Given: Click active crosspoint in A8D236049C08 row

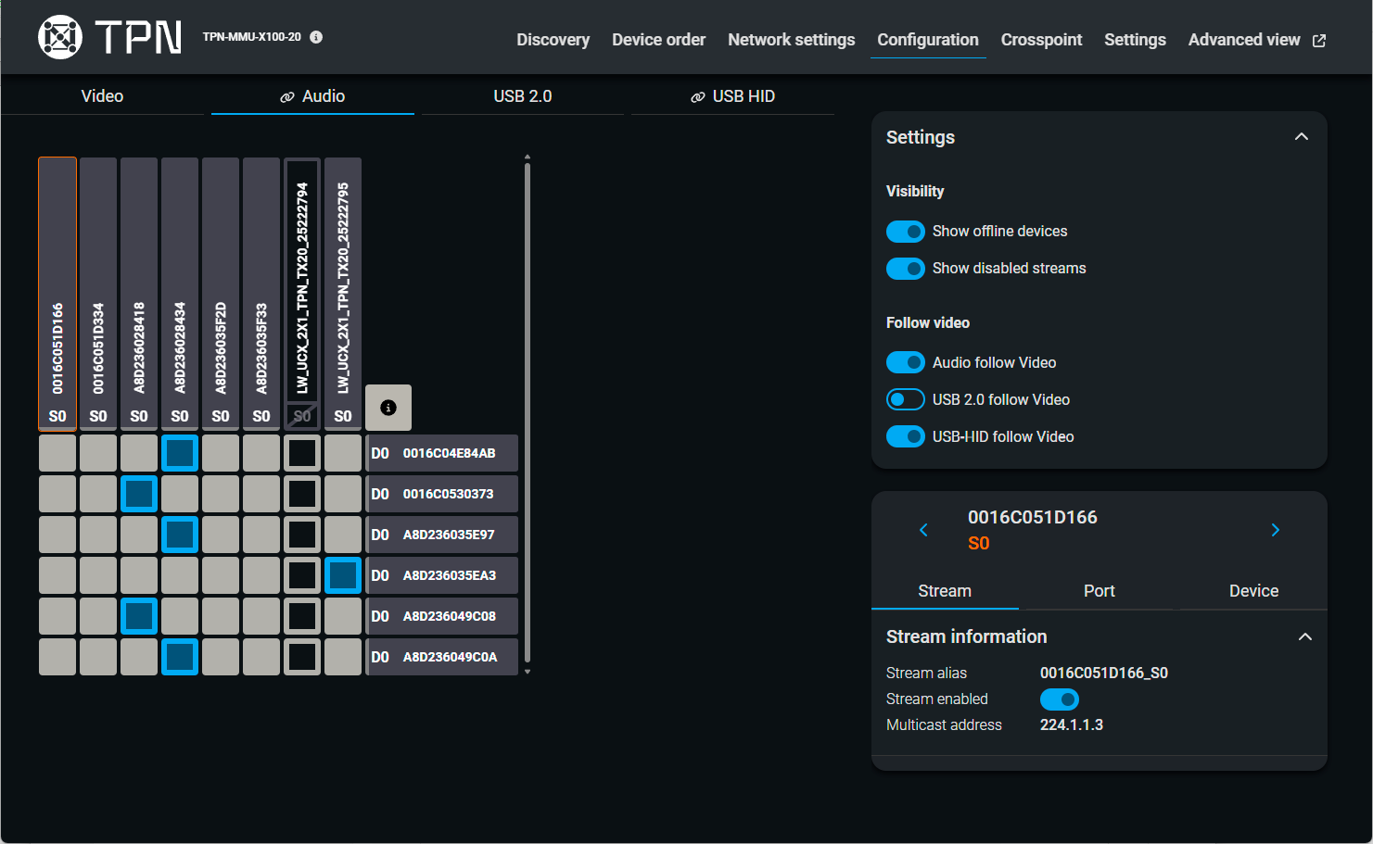Looking at the screenshot, I should (139, 616).
